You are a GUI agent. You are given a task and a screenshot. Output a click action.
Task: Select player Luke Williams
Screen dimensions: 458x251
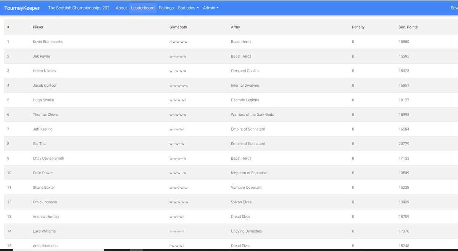[44, 231]
